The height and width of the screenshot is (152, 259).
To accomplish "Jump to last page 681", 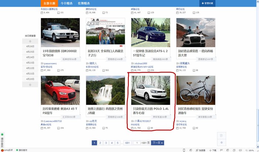I will coord(128,143).
